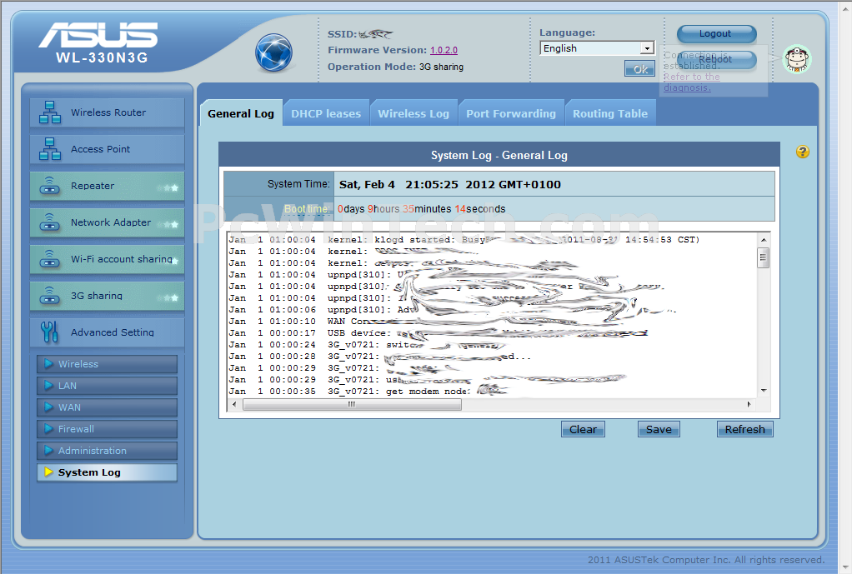
Task: Click the log scroll left arrow
Action: click(x=234, y=405)
